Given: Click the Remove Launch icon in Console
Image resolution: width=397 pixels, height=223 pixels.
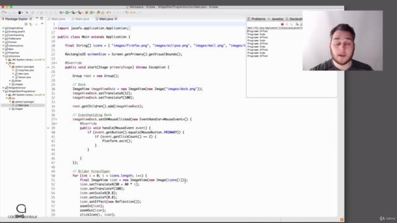Looking at the screenshot, I should 287,24.
